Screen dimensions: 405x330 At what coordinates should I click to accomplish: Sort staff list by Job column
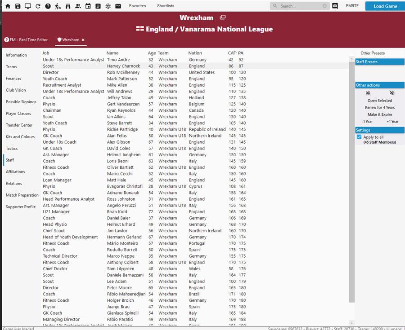(46, 53)
